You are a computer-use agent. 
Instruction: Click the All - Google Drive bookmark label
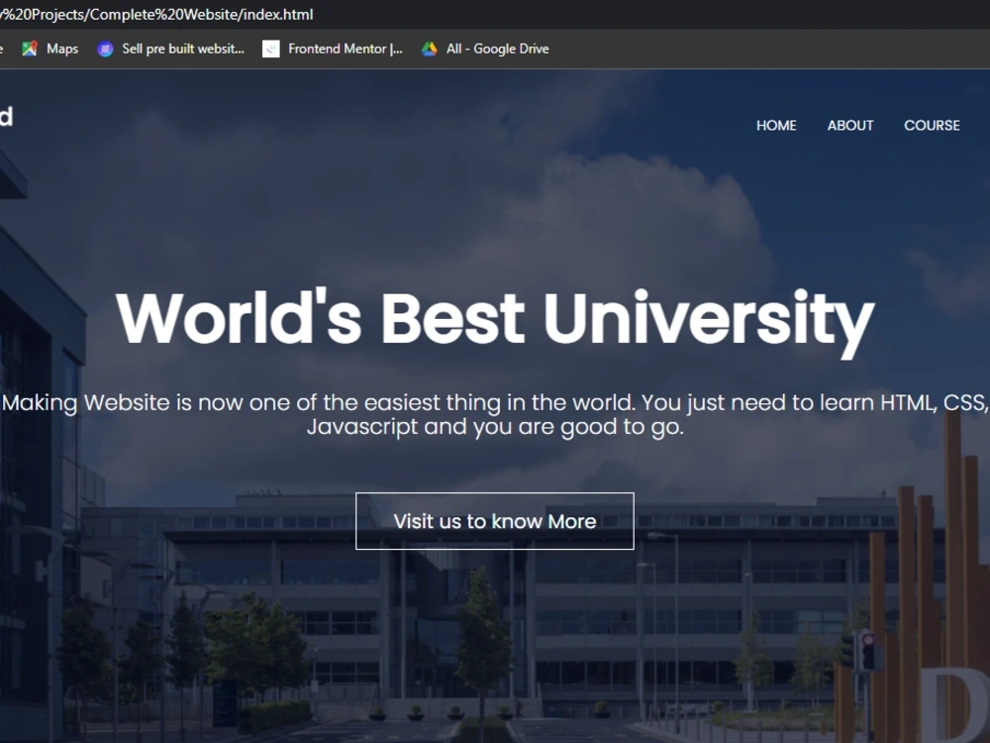point(498,49)
